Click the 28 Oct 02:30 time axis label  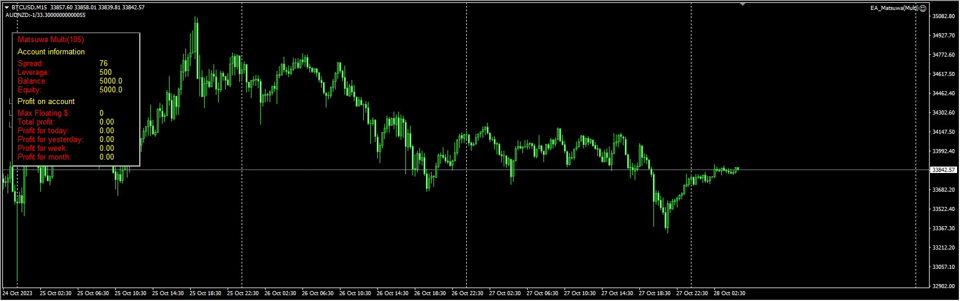click(730, 293)
